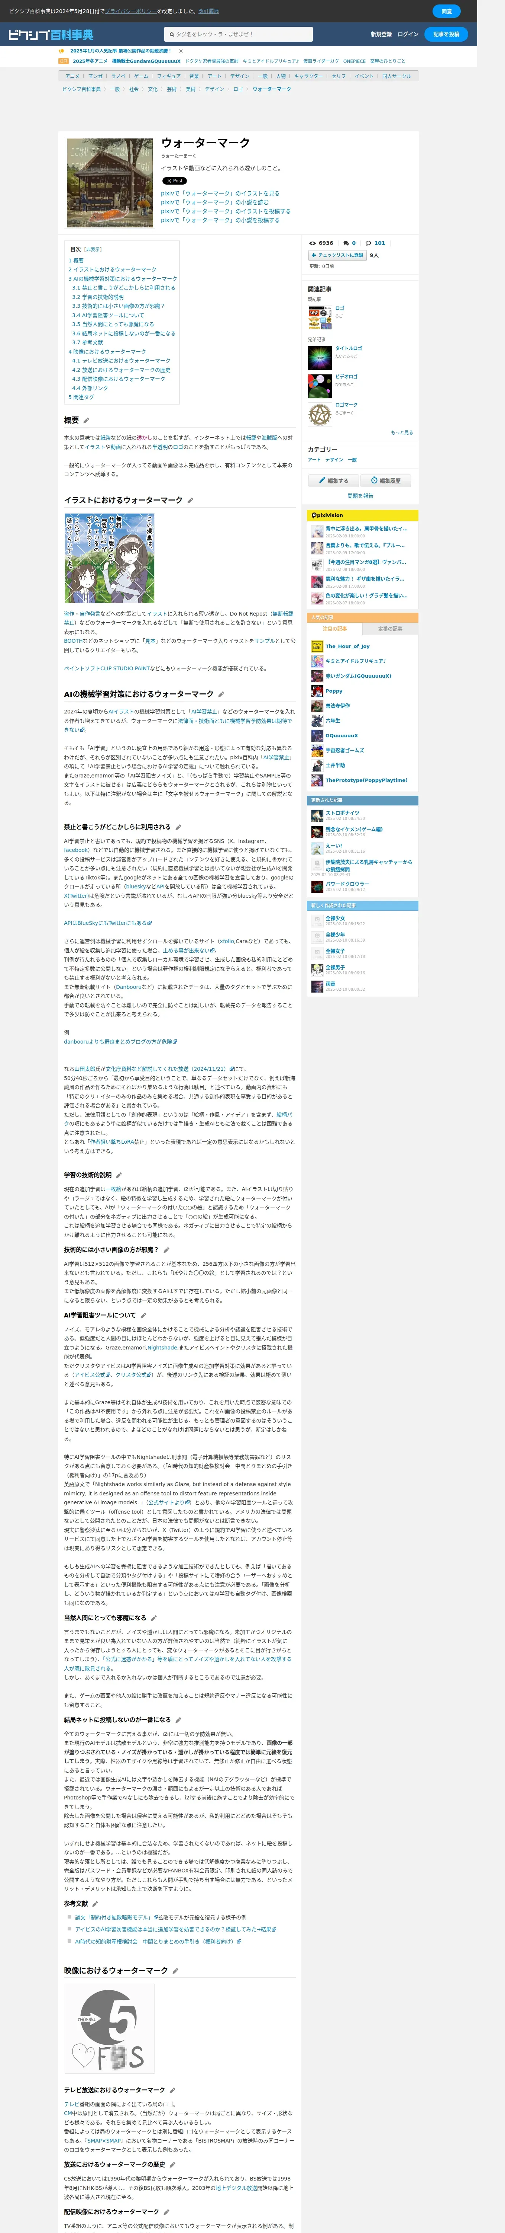The width and height of the screenshot is (505, 2233).
Task: Click breadcrumb link 美術
Action: (x=191, y=89)
